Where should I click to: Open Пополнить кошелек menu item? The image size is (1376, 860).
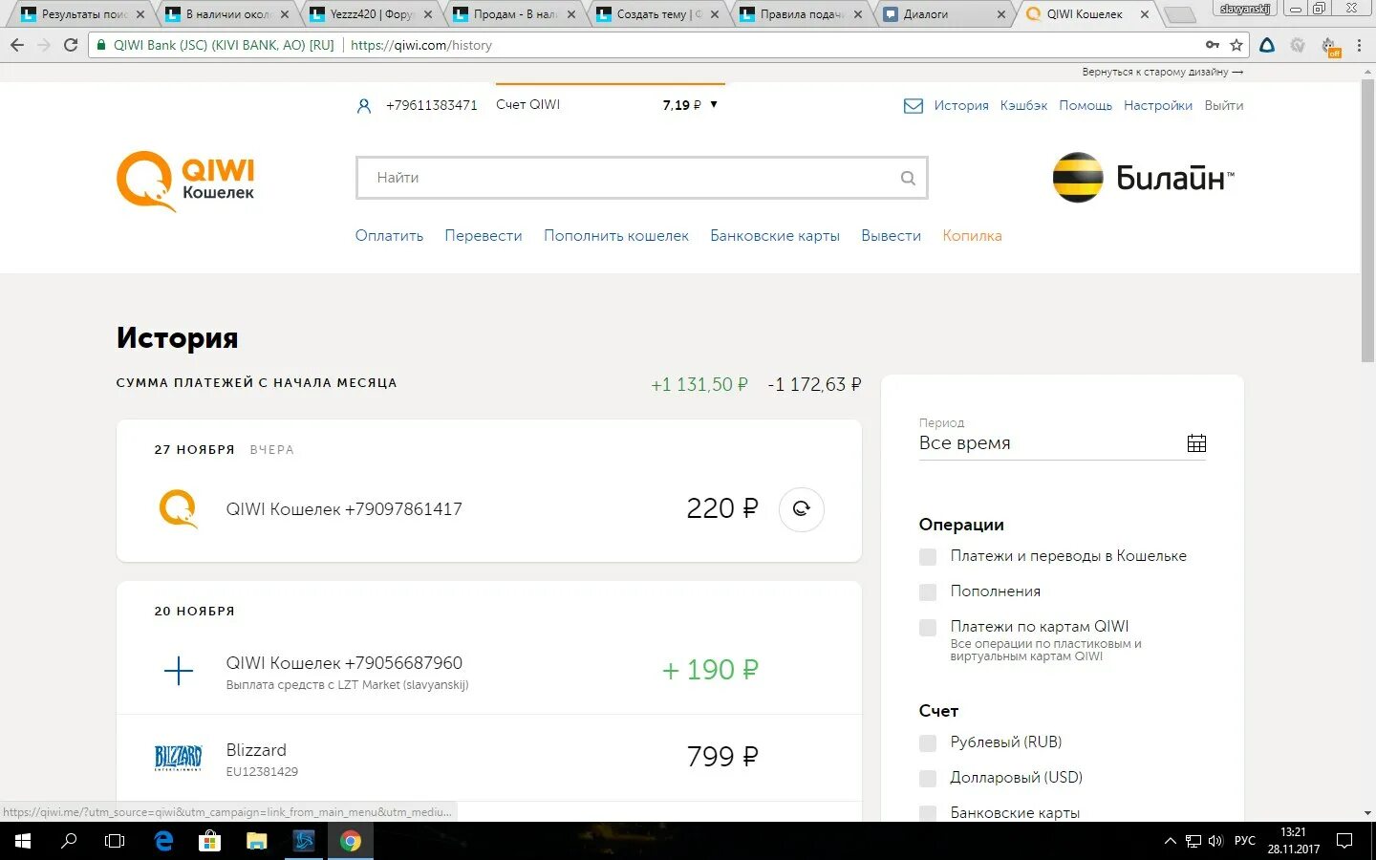[x=616, y=236]
